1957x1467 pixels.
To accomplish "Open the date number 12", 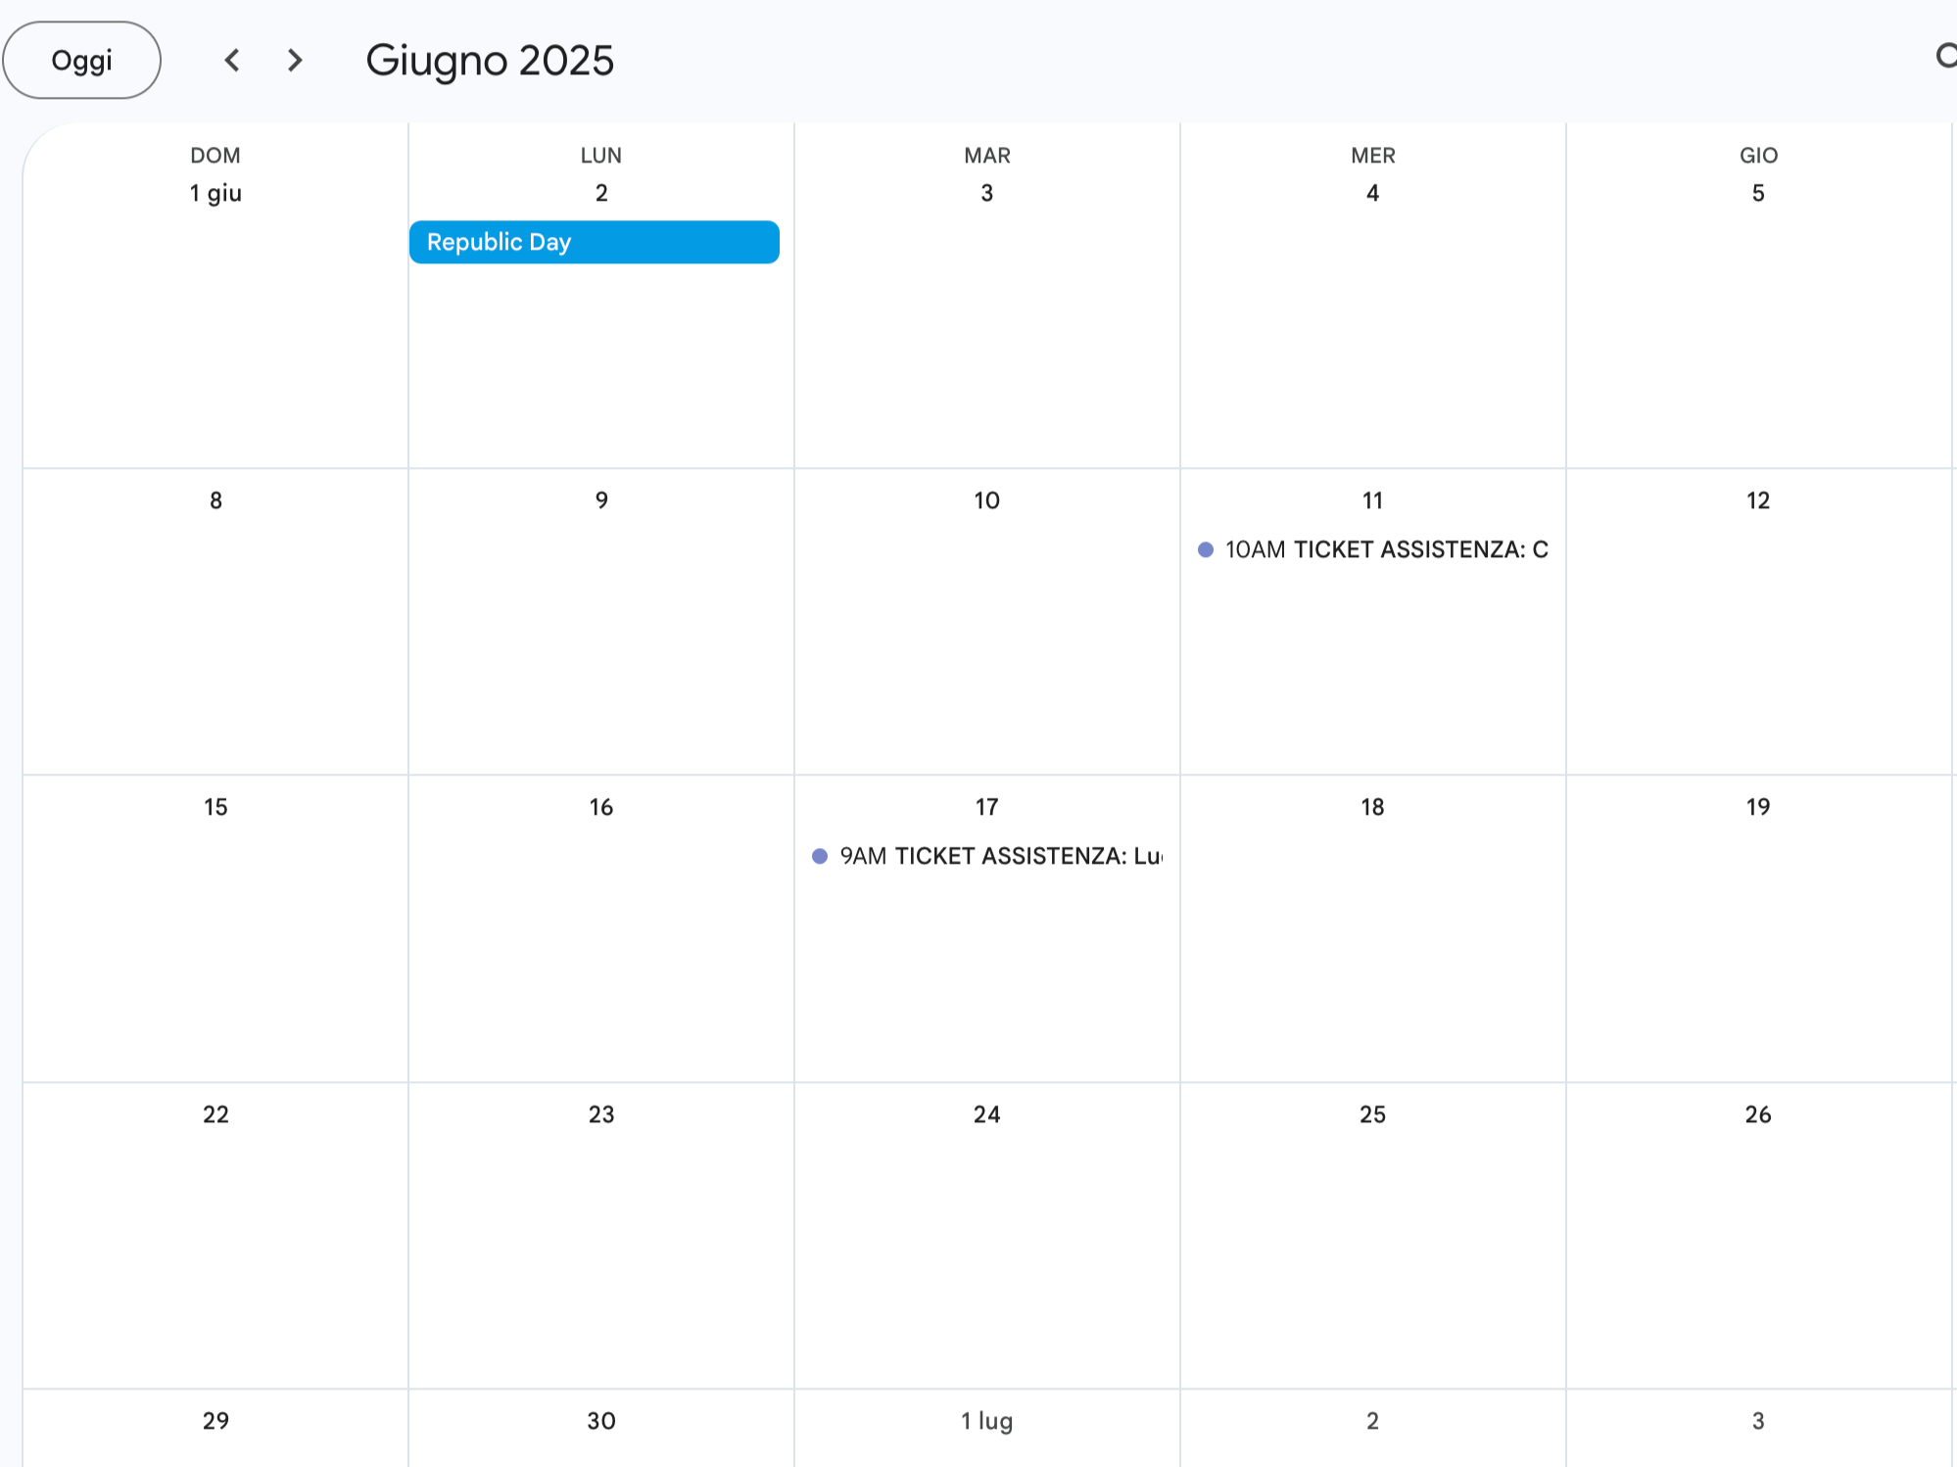I will click(1757, 499).
